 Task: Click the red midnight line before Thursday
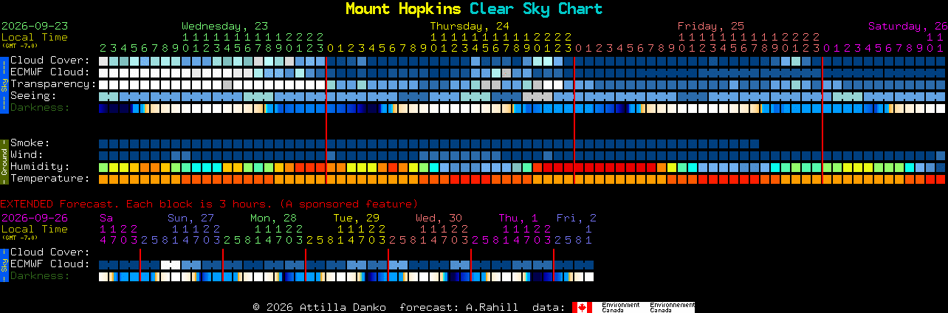coord(326,120)
